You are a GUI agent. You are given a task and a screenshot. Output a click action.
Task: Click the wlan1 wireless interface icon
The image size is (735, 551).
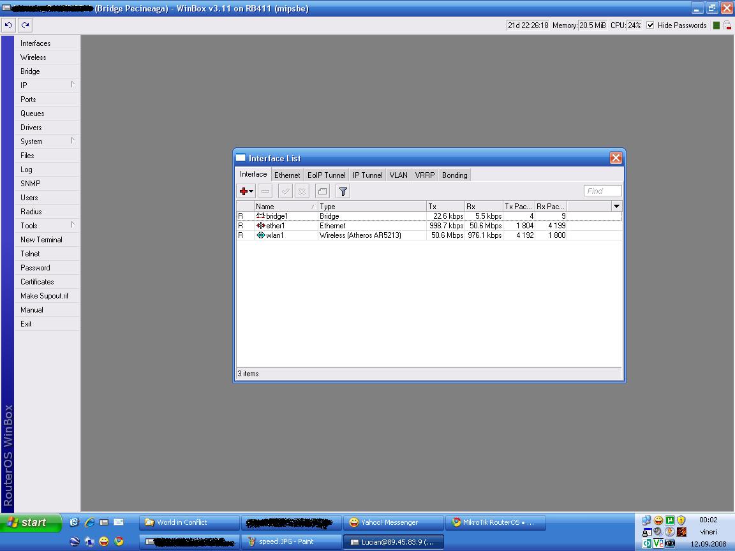260,235
